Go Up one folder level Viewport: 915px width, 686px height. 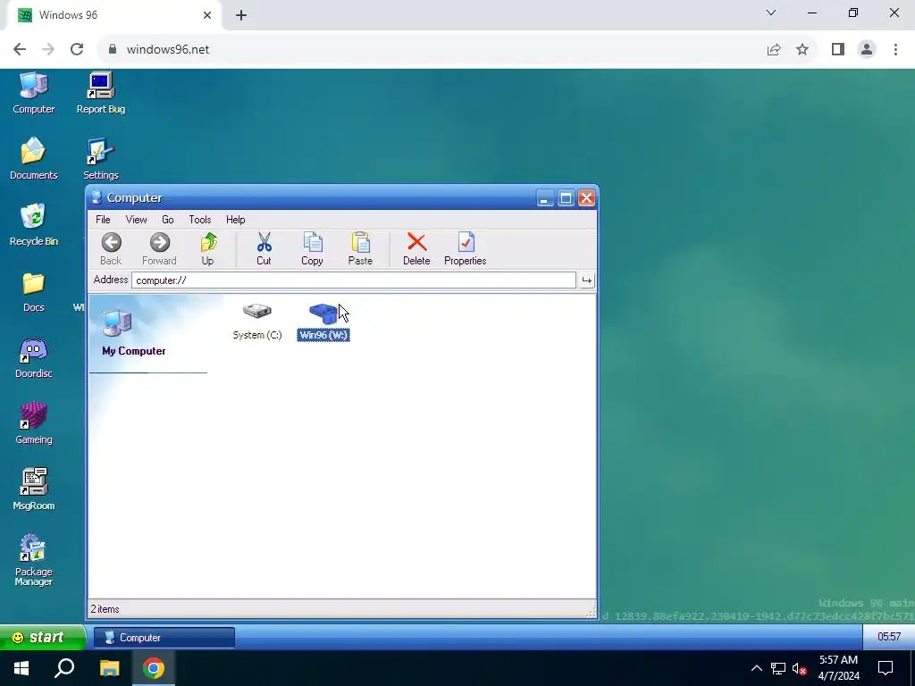[207, 249]
